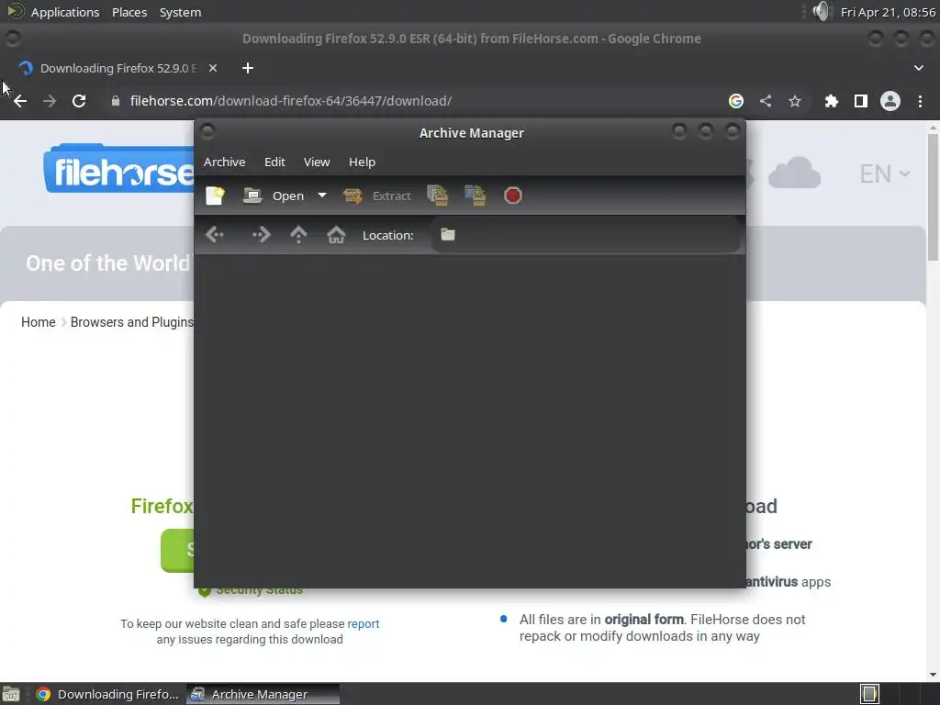Open Chrome profile avatar
Viewport: 940px width, 705px height.
[890, 101]
